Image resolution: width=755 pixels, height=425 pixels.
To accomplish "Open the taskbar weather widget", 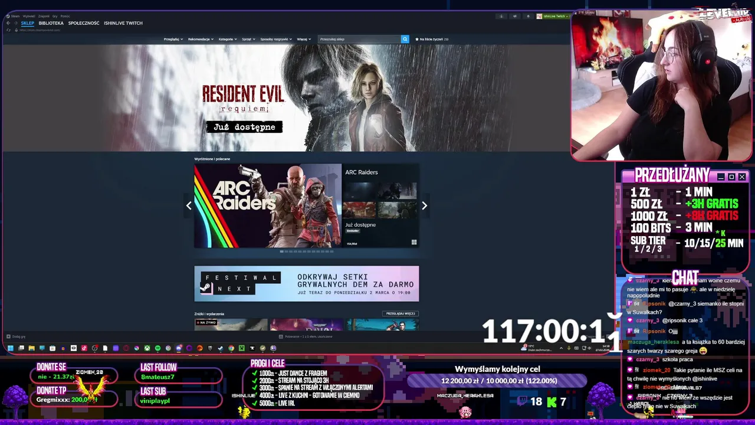I will point(537,348).
